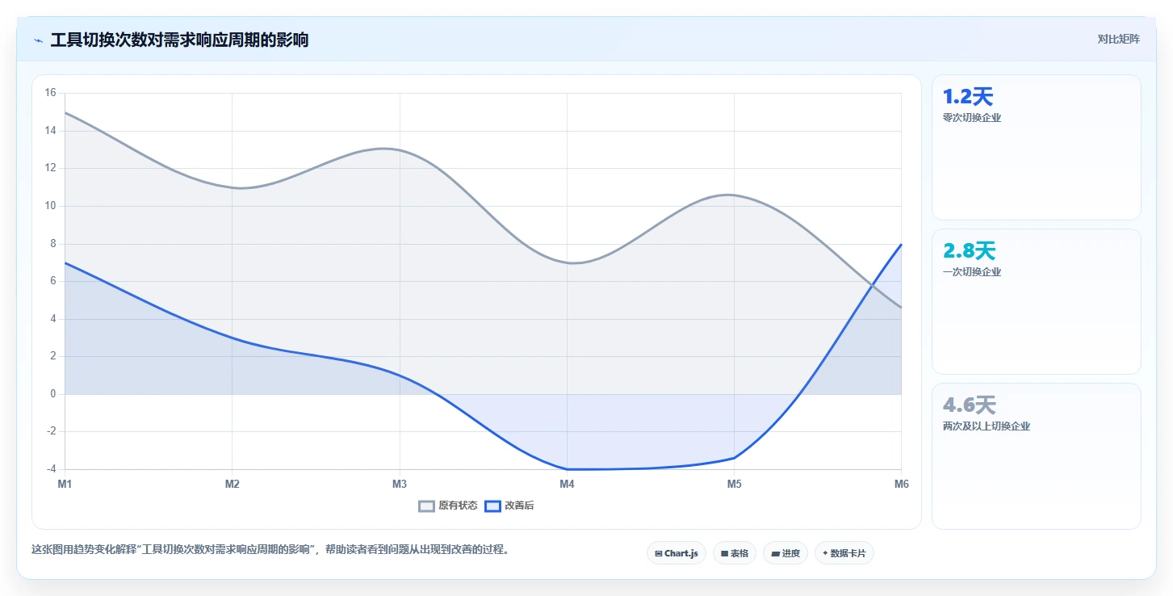Viewport: 1173px width, 596px height.
Task: Click the 两次及以上切换企业 label
Action: click(x=987, y=426)
